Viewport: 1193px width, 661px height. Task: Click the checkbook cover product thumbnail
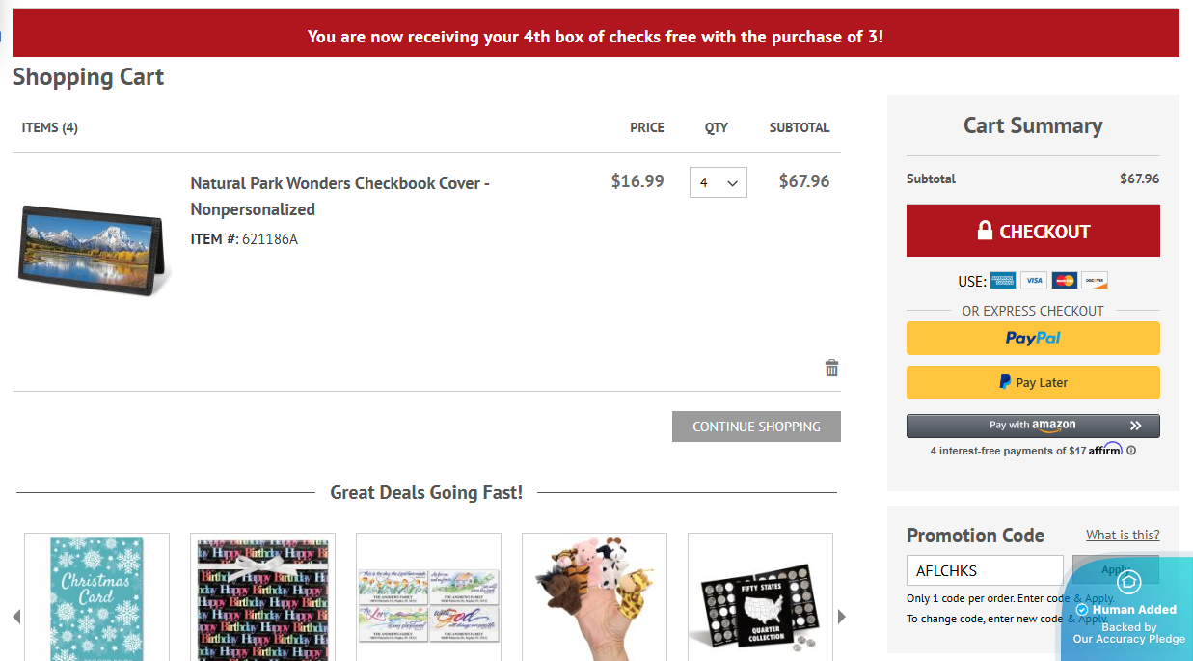click(95, 247)
